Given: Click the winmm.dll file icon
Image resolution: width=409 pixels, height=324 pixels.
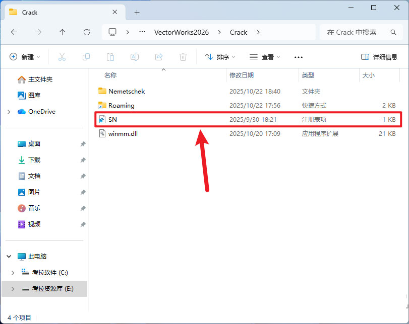Looking at the screenshot, I should 102,133.
